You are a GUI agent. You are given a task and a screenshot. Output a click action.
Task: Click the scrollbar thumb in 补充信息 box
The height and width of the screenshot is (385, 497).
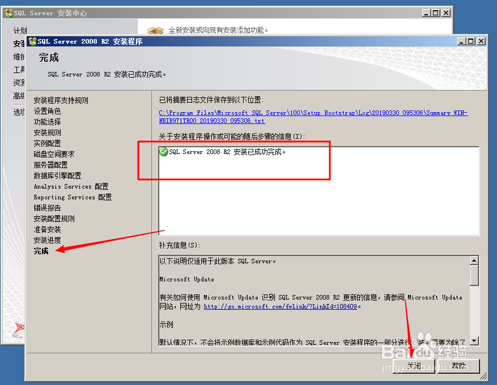tap(474, 276)
